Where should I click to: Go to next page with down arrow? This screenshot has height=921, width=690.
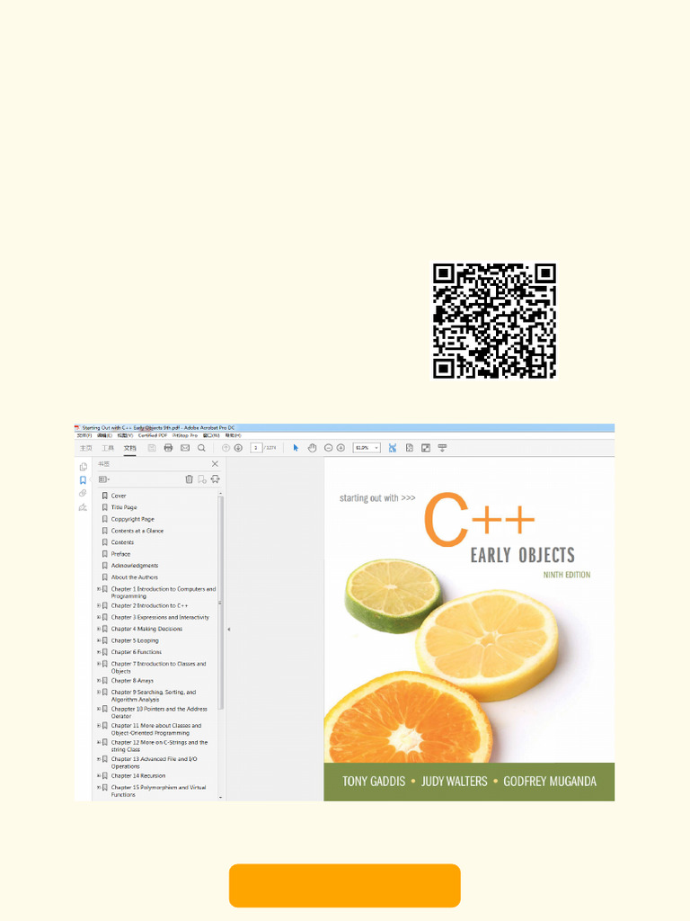click(x=238, y=448)
